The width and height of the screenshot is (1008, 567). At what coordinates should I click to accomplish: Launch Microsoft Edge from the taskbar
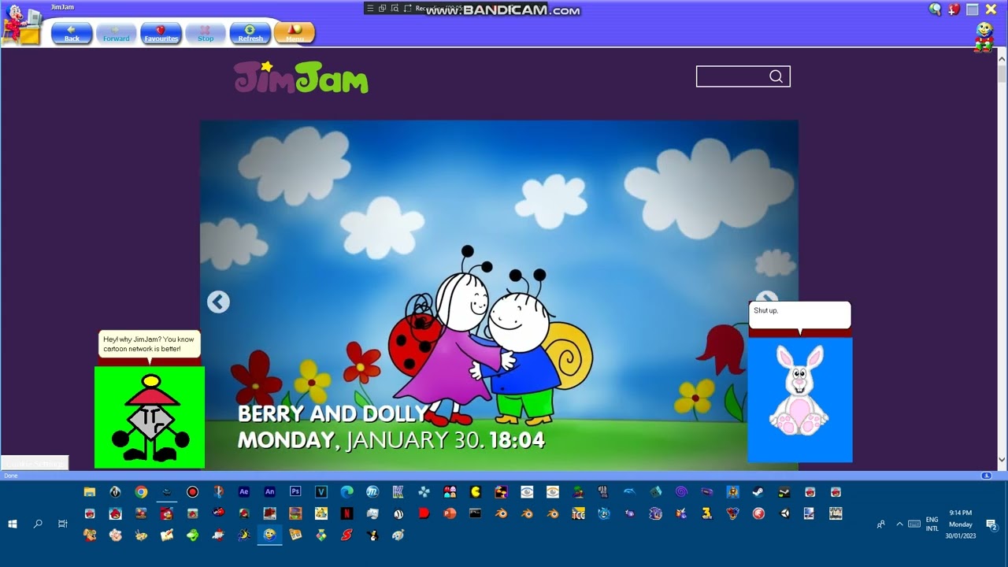[346, 491]
